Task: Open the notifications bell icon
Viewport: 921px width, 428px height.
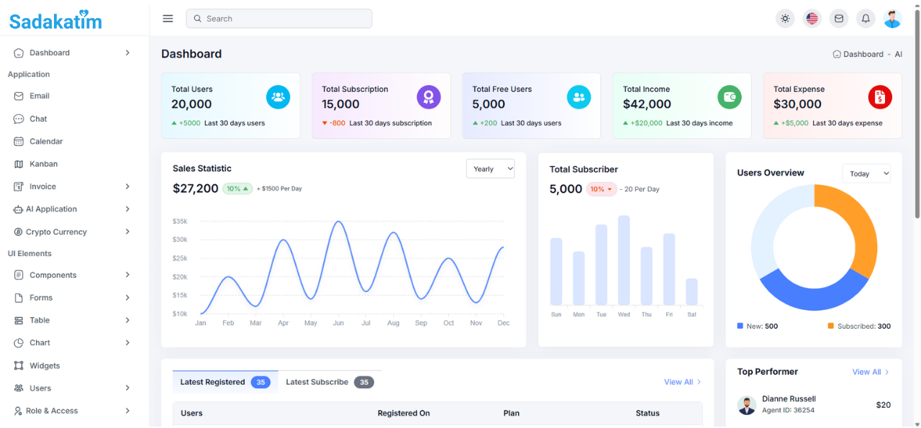Action: [x=866, y=19]
